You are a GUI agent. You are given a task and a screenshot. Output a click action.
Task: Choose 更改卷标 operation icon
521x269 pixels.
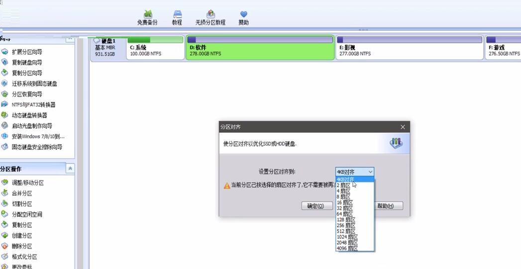tap(4, 266)
